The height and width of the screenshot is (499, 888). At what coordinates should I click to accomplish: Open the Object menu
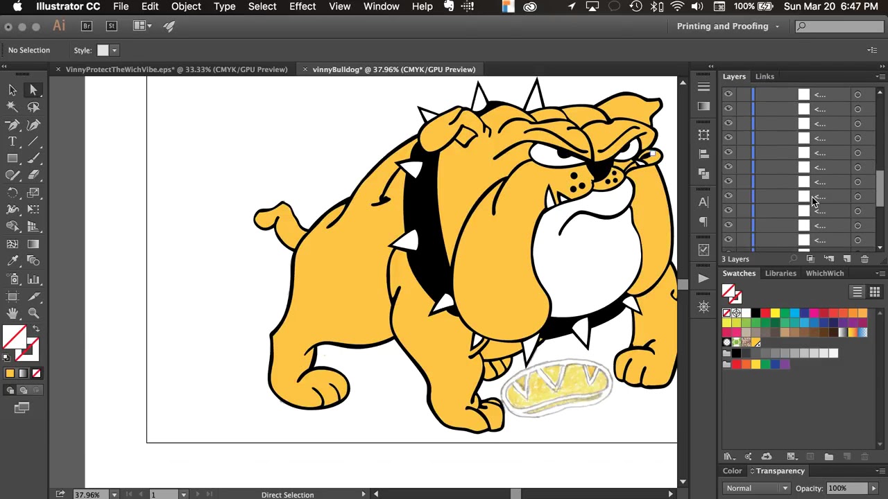[186, 6]
